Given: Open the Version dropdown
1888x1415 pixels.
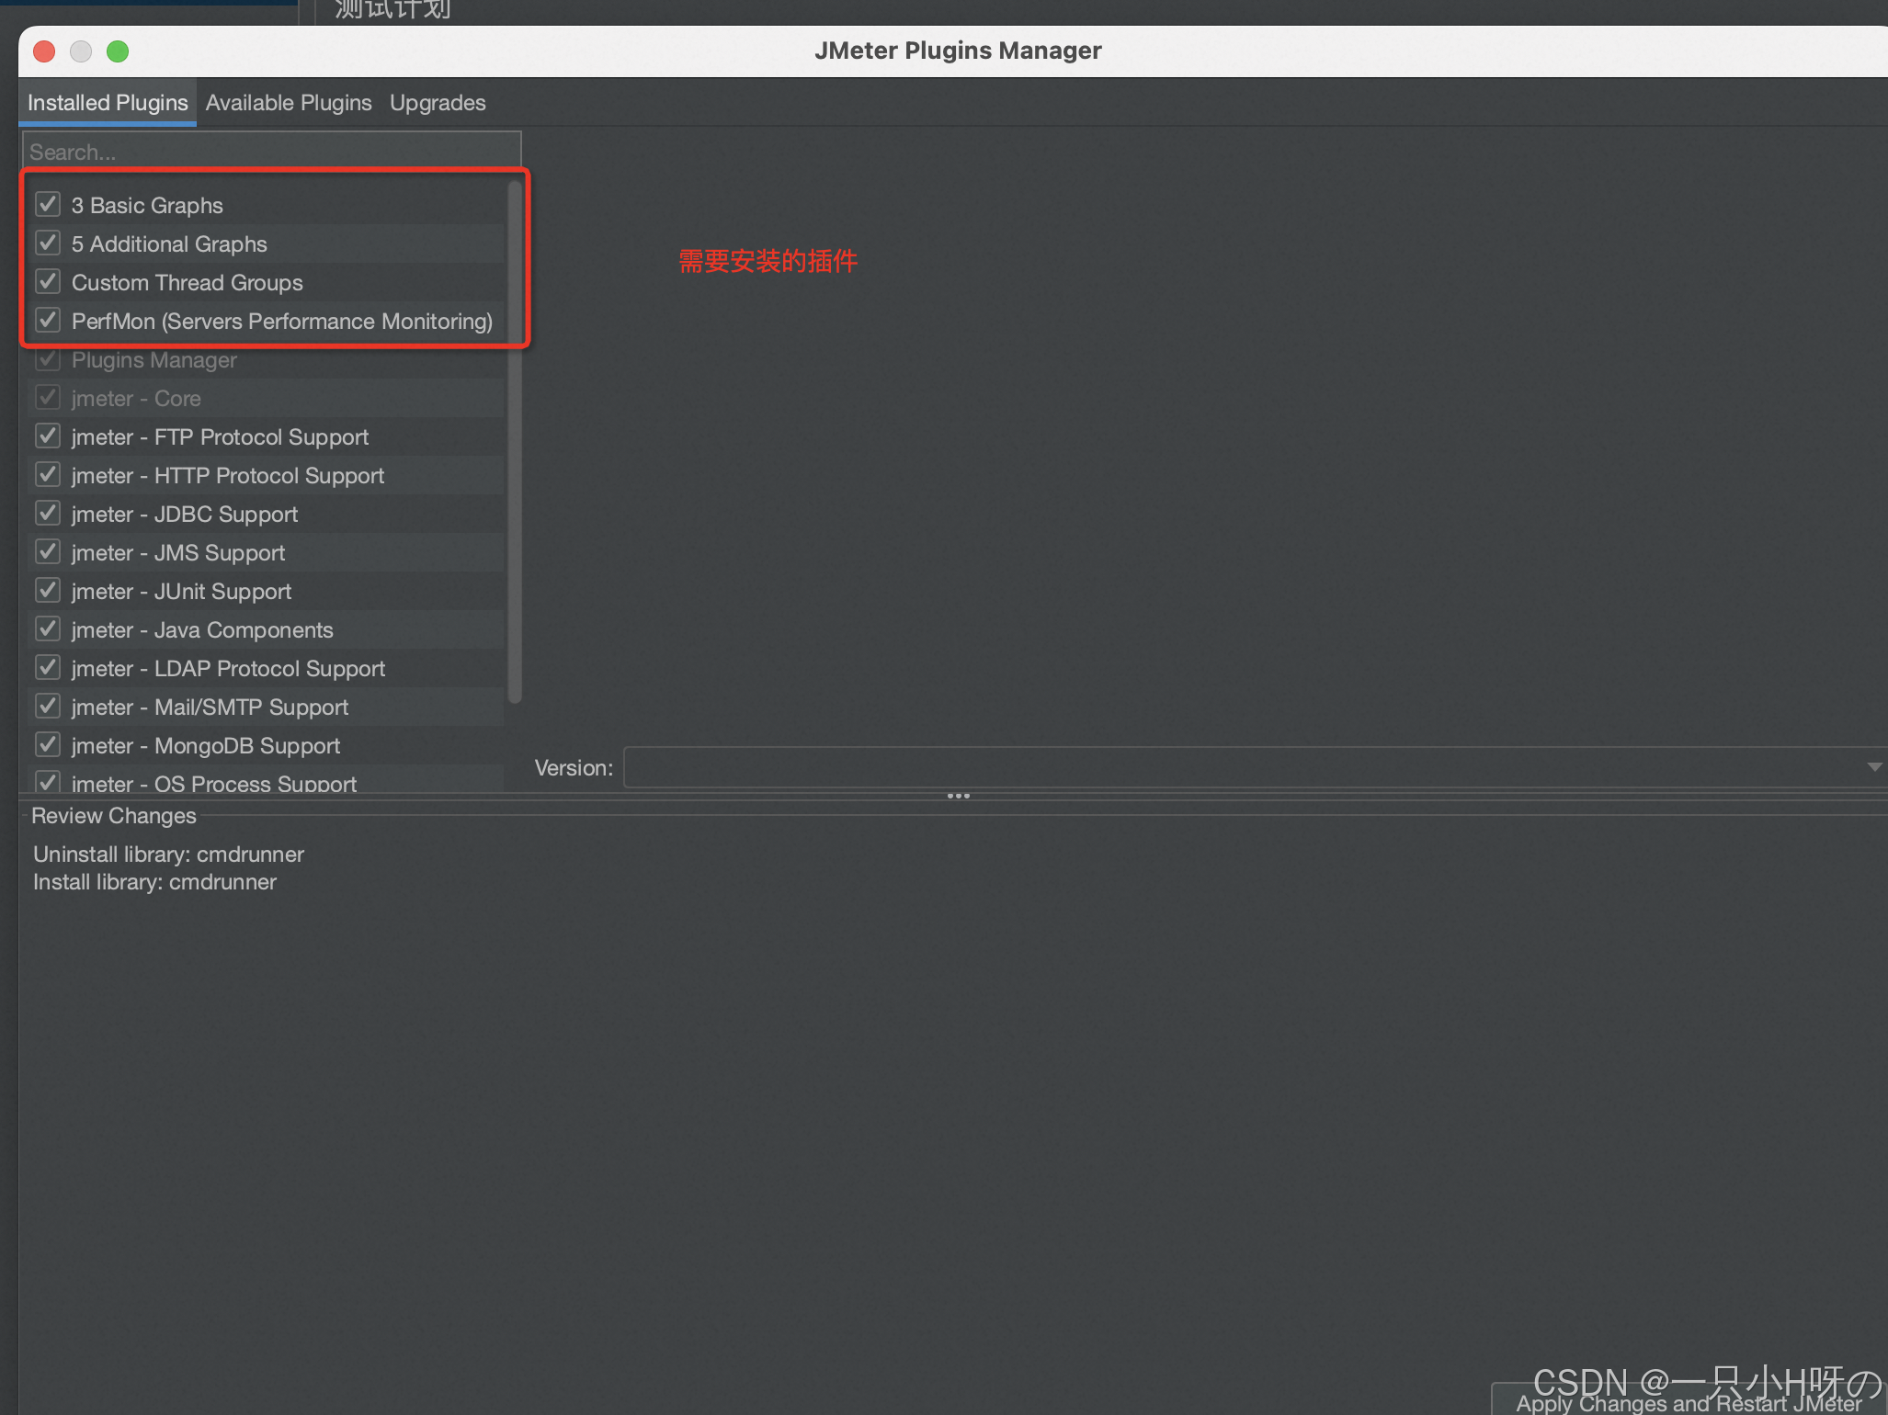Looking at the screenshot, I should (x=1255, y=767).
